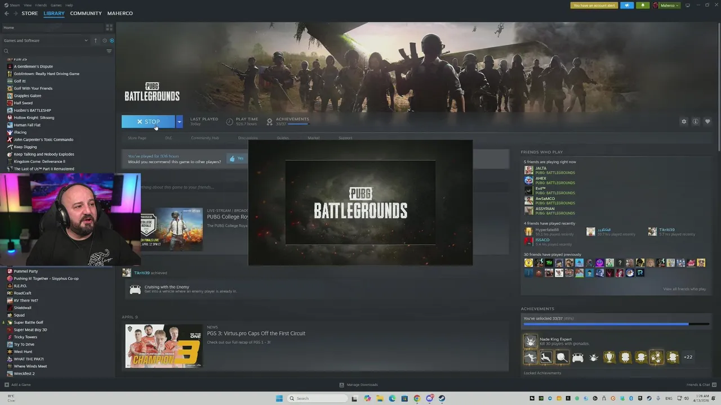Click the achievements progress bar

click(616, 324)
